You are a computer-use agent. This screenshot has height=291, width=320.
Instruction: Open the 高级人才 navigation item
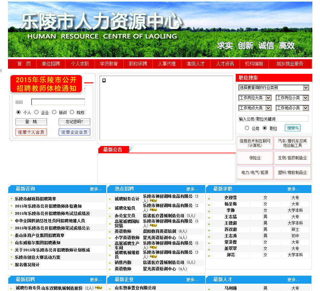pyautogui.click(x=196, y=64)
